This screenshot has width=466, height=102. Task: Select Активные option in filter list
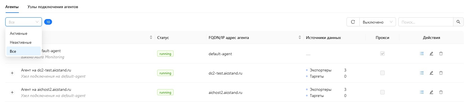pyautogui.click(x=24, y=33)
